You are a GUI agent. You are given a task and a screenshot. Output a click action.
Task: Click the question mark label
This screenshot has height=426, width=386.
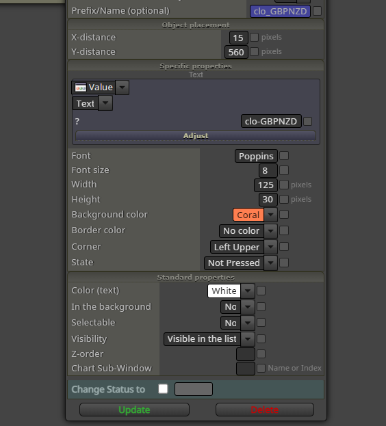pos(77,121)
